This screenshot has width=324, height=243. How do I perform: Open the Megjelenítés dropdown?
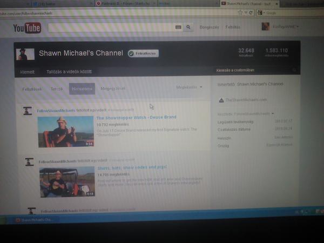click(189, 87)
